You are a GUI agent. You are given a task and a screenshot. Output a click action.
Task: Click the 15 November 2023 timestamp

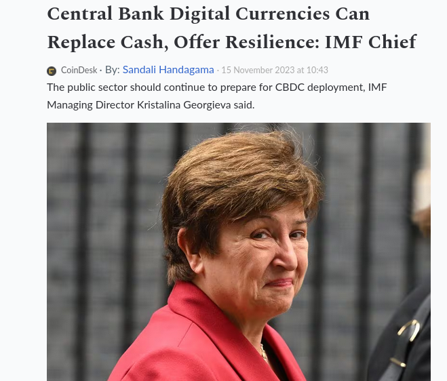pos(275,70)
